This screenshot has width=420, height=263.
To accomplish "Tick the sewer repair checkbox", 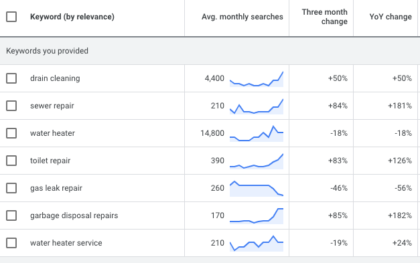I will click(x=11, y=106).
